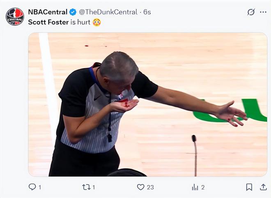
Task: Open the @TheDunkCentral handle link
Action: tap(108, 12)
